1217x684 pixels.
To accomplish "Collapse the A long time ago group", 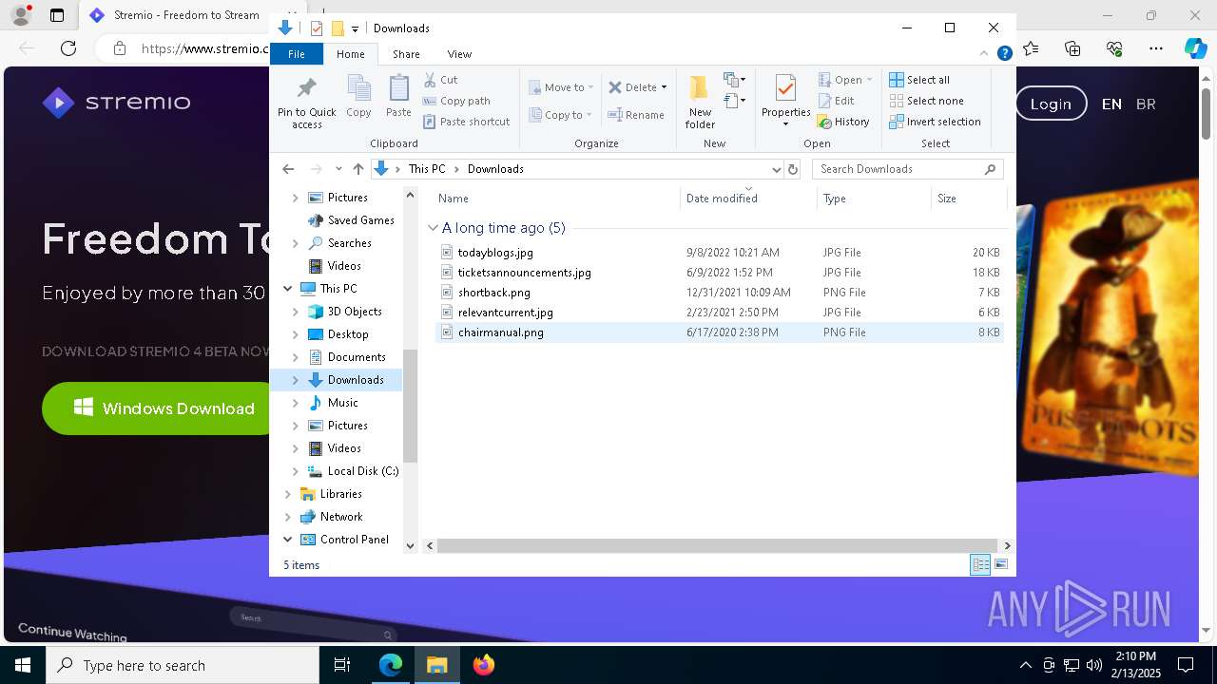I will [x=433, y=228].
